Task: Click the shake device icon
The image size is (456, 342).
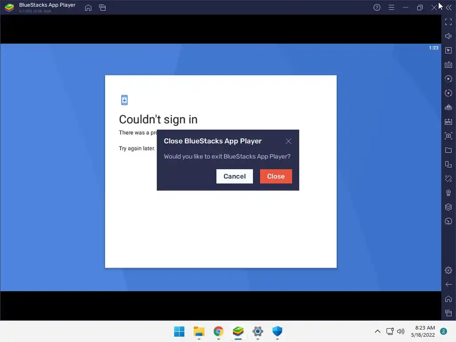Action: [448, 179]
